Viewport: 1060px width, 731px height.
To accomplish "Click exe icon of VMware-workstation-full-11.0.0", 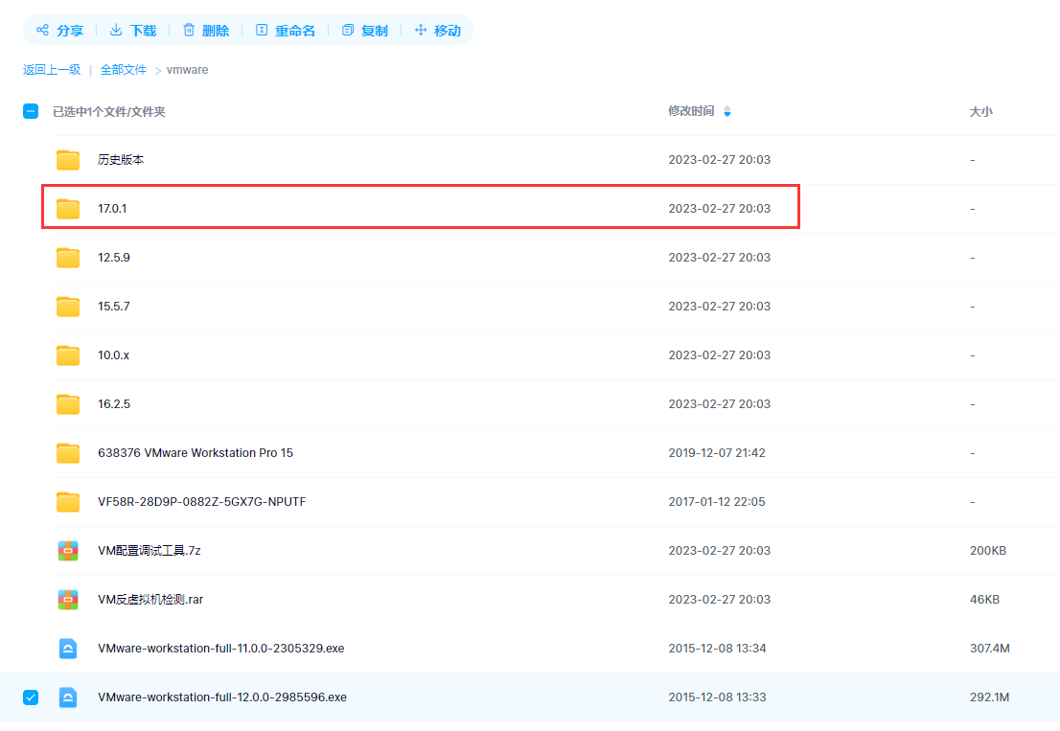I will coord(68,649).
